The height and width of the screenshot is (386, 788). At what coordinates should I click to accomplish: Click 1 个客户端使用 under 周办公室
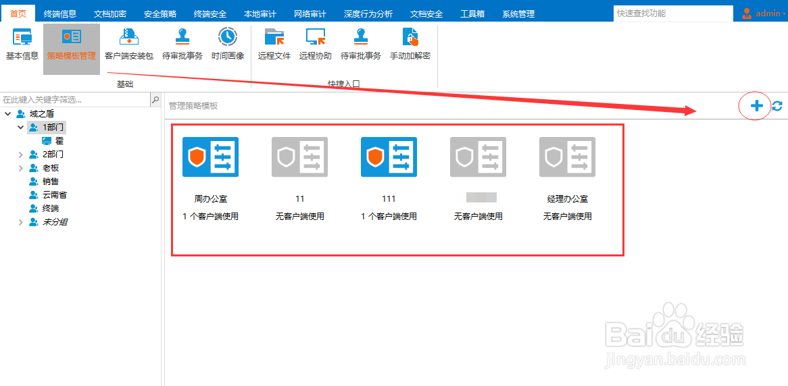[x=210, y=217]
